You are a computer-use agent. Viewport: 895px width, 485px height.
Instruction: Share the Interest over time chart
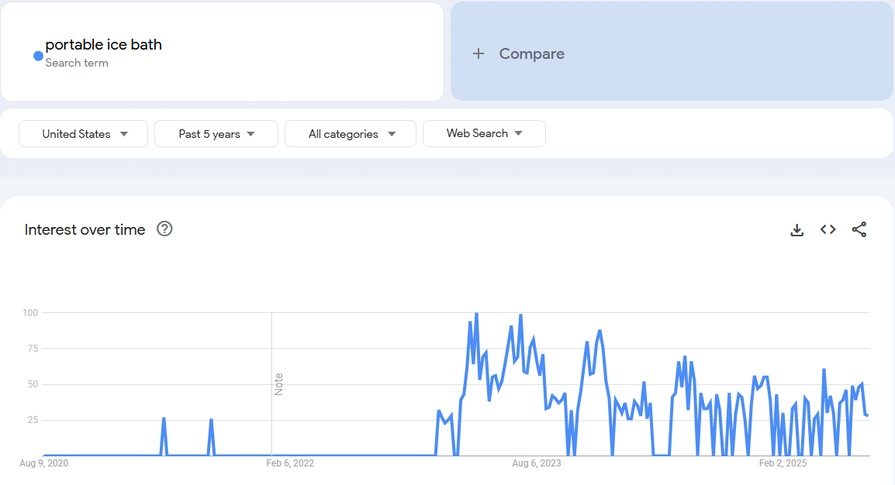(x=859, y=229)
